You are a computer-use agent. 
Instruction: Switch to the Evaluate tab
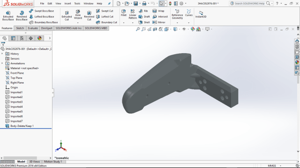click(x=33, y=28)
